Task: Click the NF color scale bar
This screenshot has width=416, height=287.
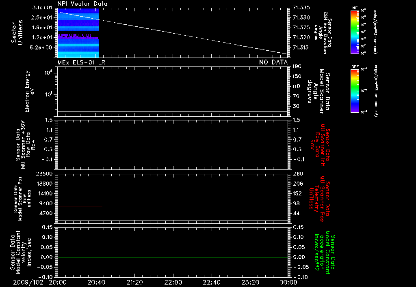Action: click(355, 32)
